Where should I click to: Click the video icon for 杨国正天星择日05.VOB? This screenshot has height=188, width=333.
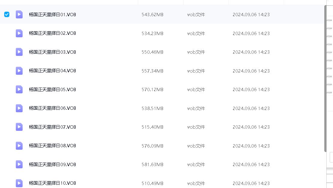(19, 89)
